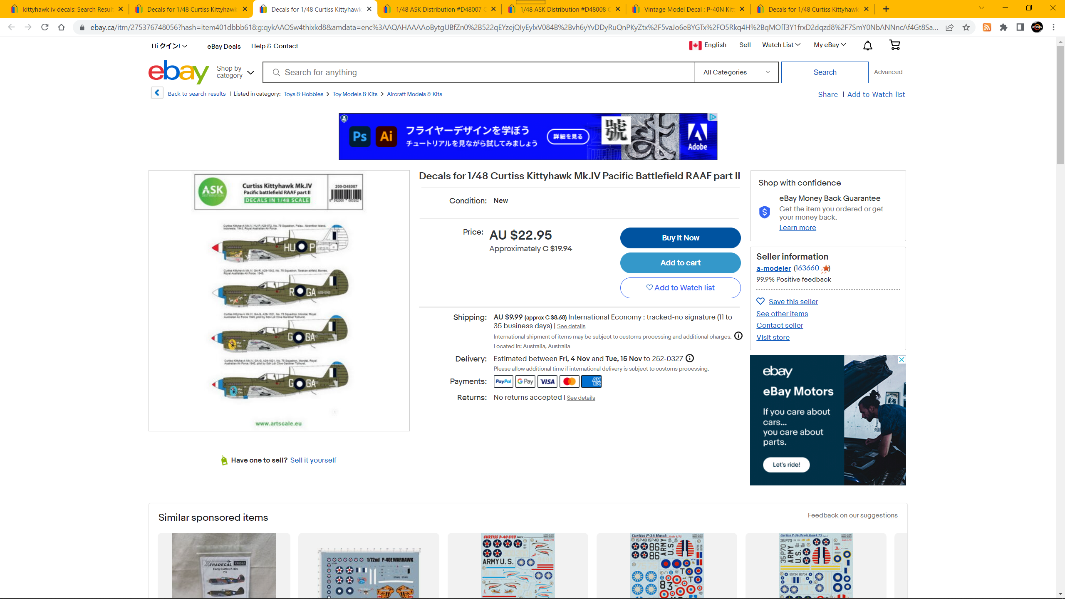Open shipping customs info icon
Screen dimensions: 1065x599
click(738, 336)
